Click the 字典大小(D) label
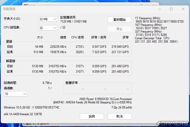The height and width of the screenshot is (127, 190). (x=12, y=19)
